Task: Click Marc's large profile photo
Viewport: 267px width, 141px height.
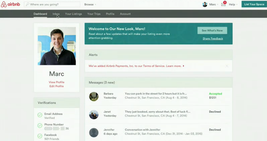Action: (57, 46)
